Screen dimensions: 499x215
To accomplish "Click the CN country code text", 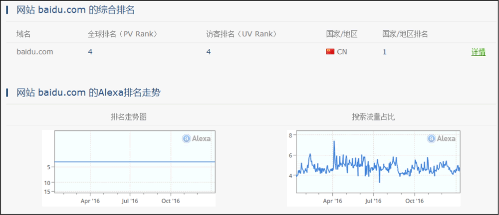I will pyautogui.click(x=342, y=52).
